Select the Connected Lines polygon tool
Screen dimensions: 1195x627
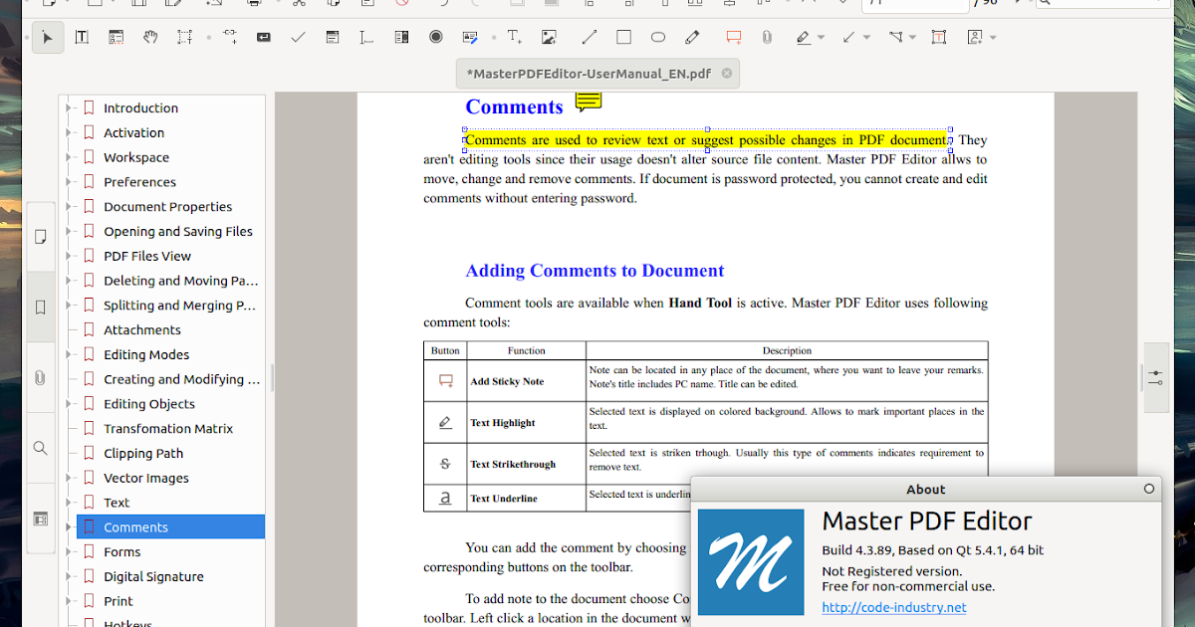coord(895,38)
